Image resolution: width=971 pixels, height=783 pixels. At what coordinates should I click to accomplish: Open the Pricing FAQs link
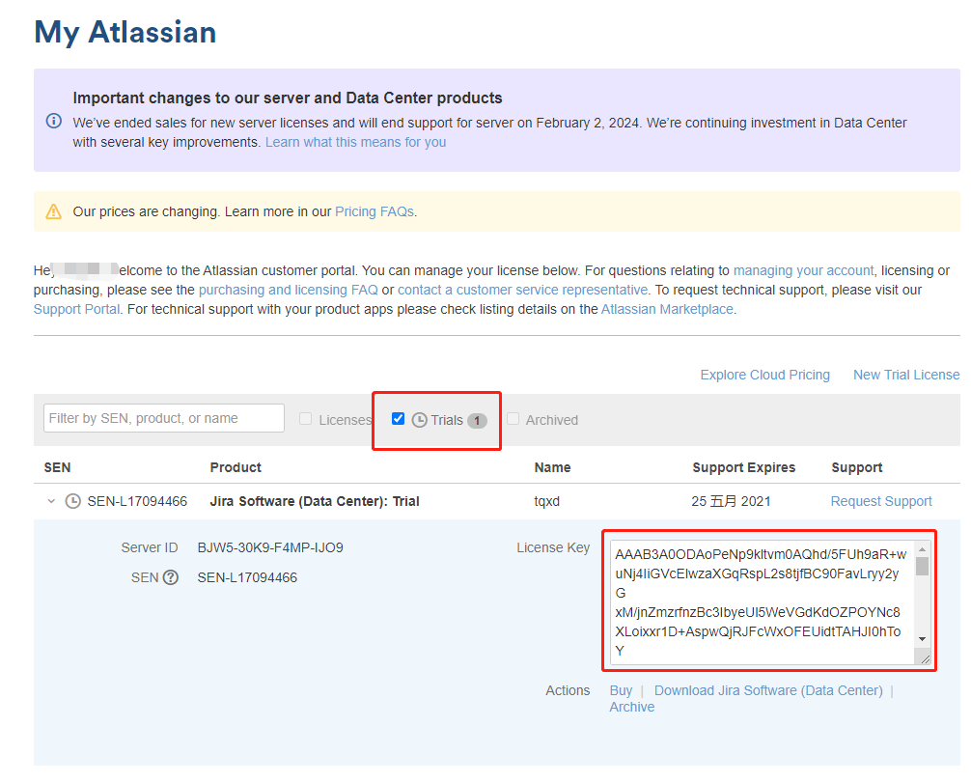point(375,211)
